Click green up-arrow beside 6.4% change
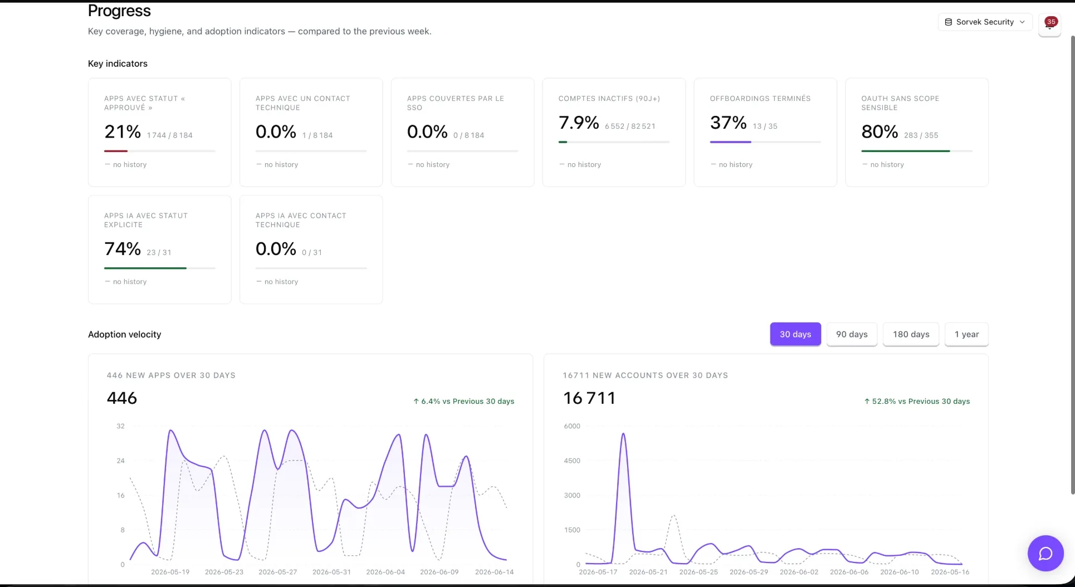The width and height of the screenshot is (1075, 587). (x=416, y=402)
